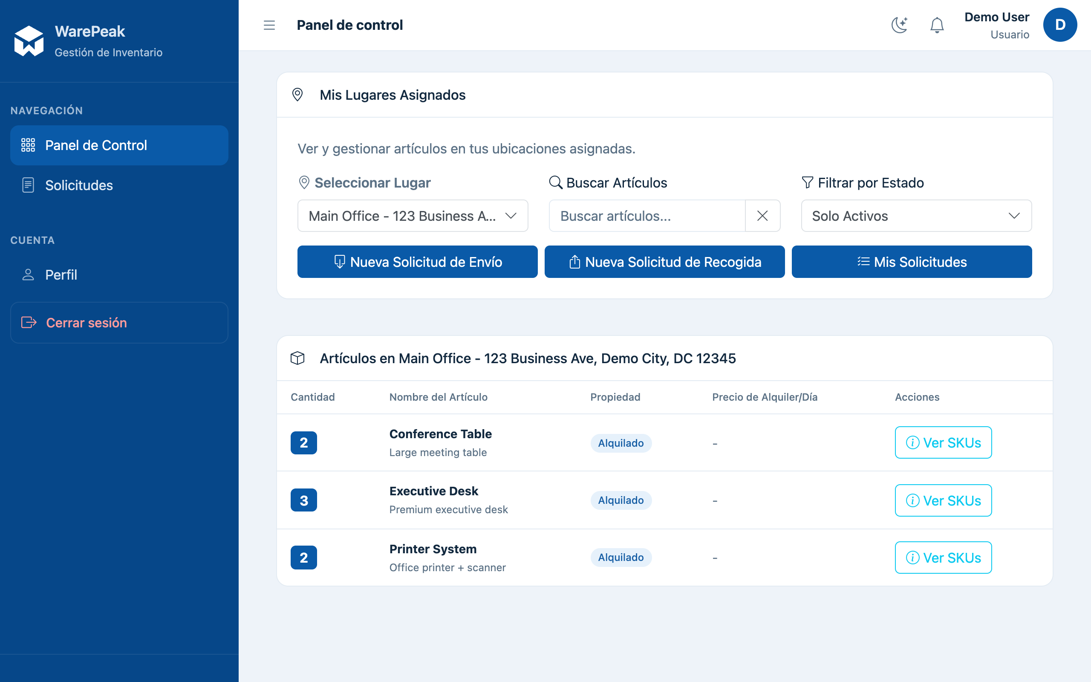Toggle the hamburger sidebar menu
Viewport: 1091px width, 682px height.
(x=269, y=25)
